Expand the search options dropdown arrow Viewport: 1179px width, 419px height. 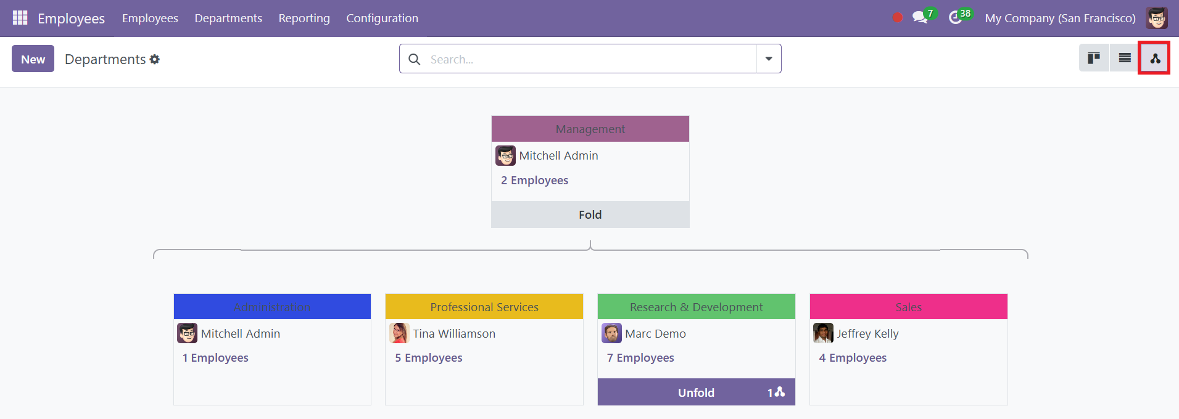pyautogui.click(x=769, y=59)
